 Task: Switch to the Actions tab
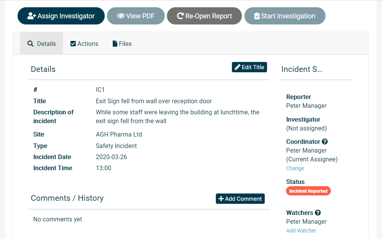(x=84, y=44)
